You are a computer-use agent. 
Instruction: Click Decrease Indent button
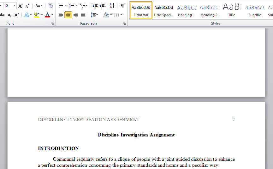click(95, 6)
